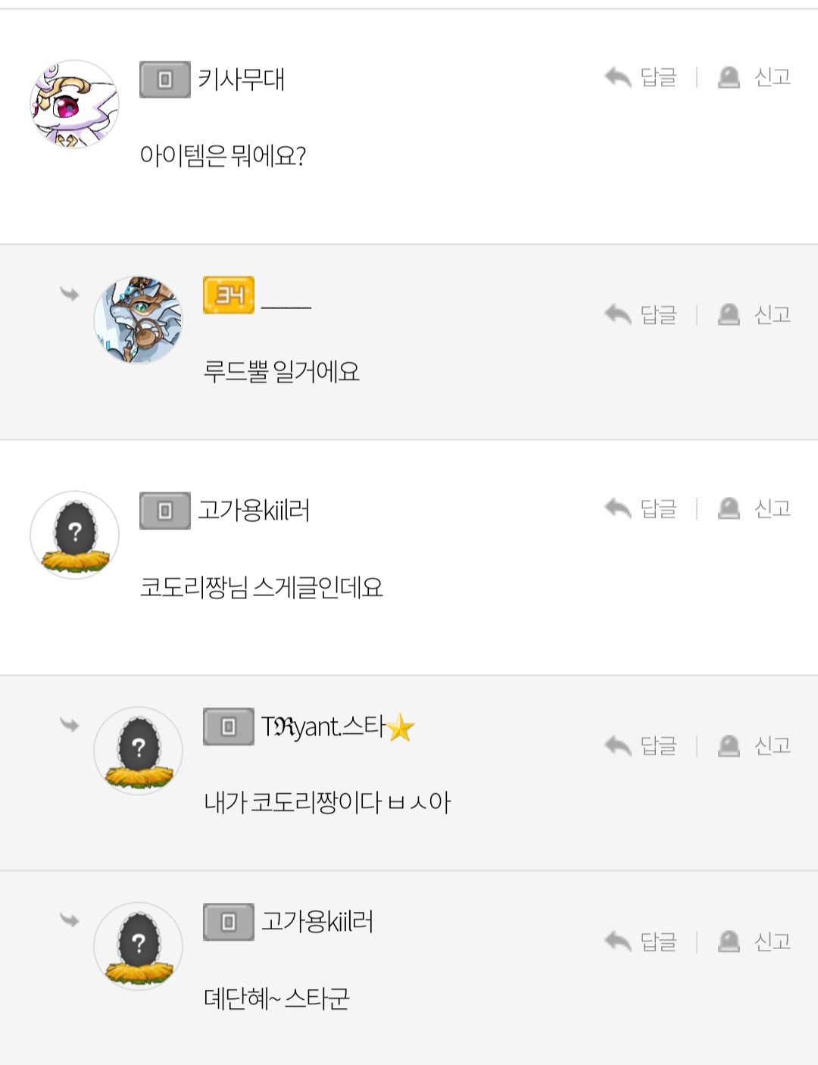Open egg avatar of TRyant.스타

tap(138, 751)
